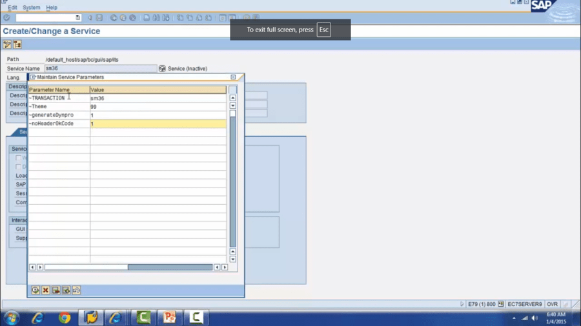Open the Windows Start button

click(11, 318)
